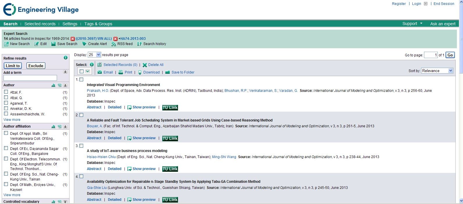Click the Save to Folder icon
Image resolution: width=463 pixels, height=204 pixels.
tap(167, 72)
